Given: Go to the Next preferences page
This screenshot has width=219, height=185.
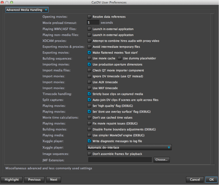Looking at the screenshot, I should point(54,180).
